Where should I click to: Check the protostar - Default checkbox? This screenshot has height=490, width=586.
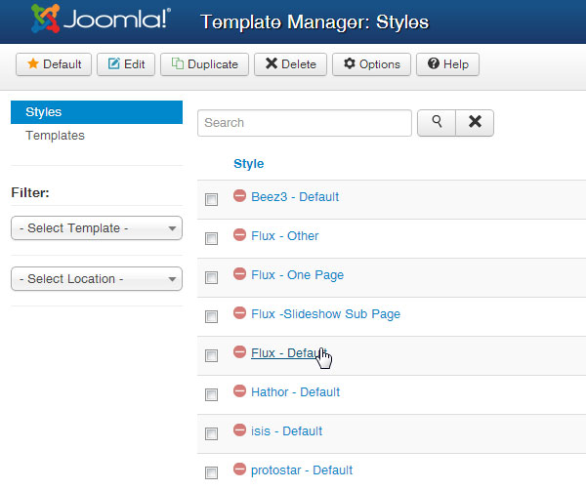pyautogui.click(x=211, y=472)
